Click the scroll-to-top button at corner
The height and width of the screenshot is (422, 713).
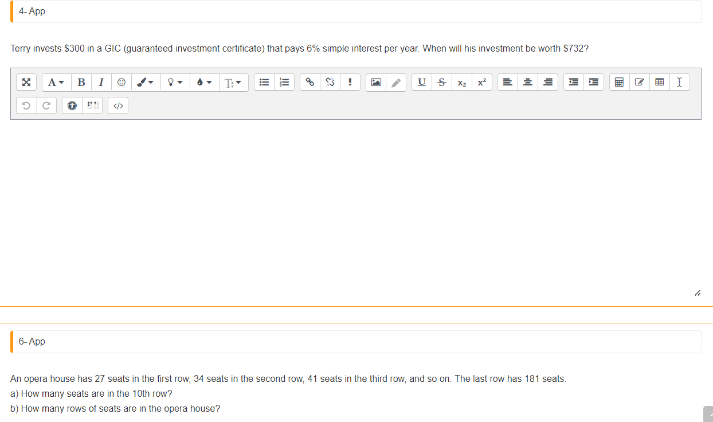click(x=708, y=414)
